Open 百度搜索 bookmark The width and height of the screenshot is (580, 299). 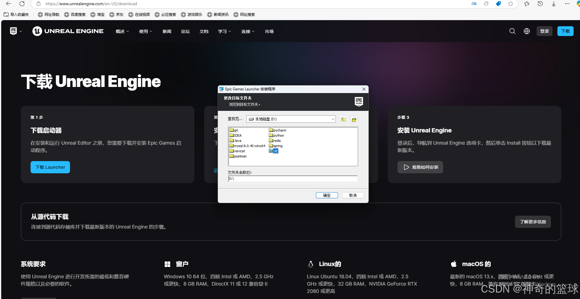75,14
